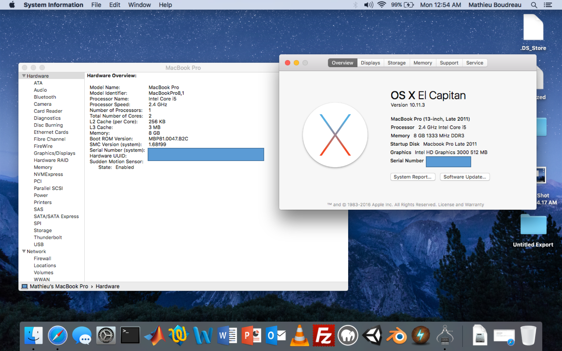
Task: Select SATA/SATA Express in sidebar
Action: click(56, 216)
